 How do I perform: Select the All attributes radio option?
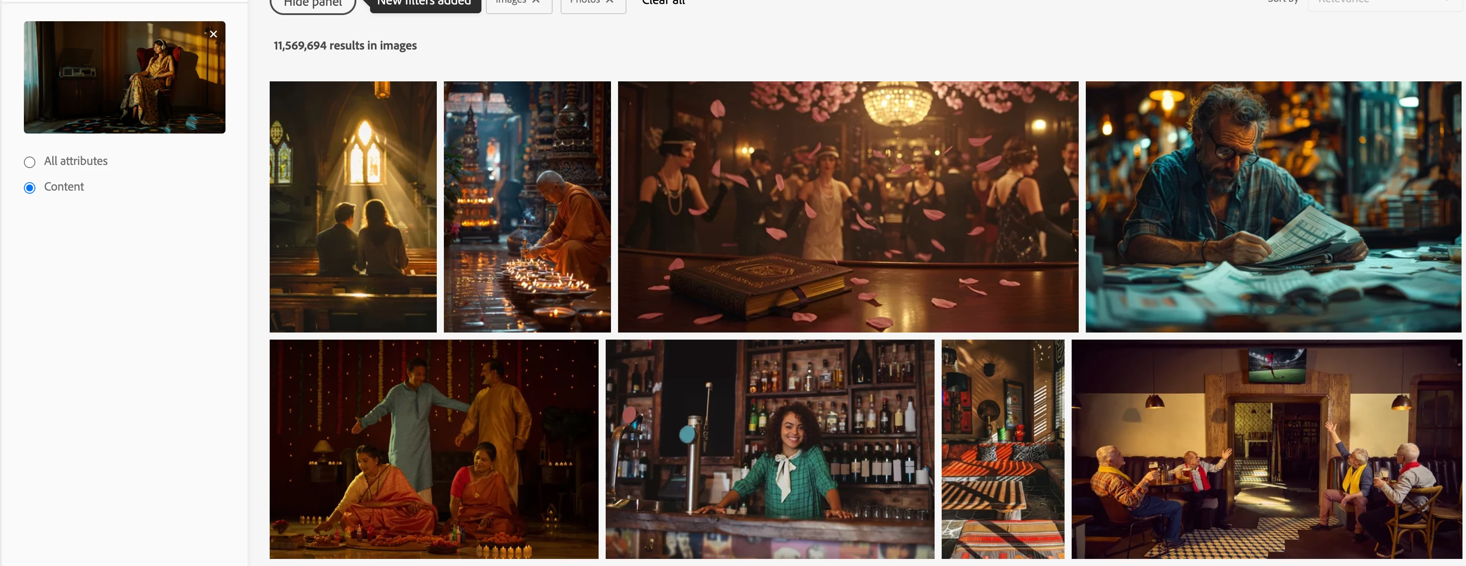[30, 162]
